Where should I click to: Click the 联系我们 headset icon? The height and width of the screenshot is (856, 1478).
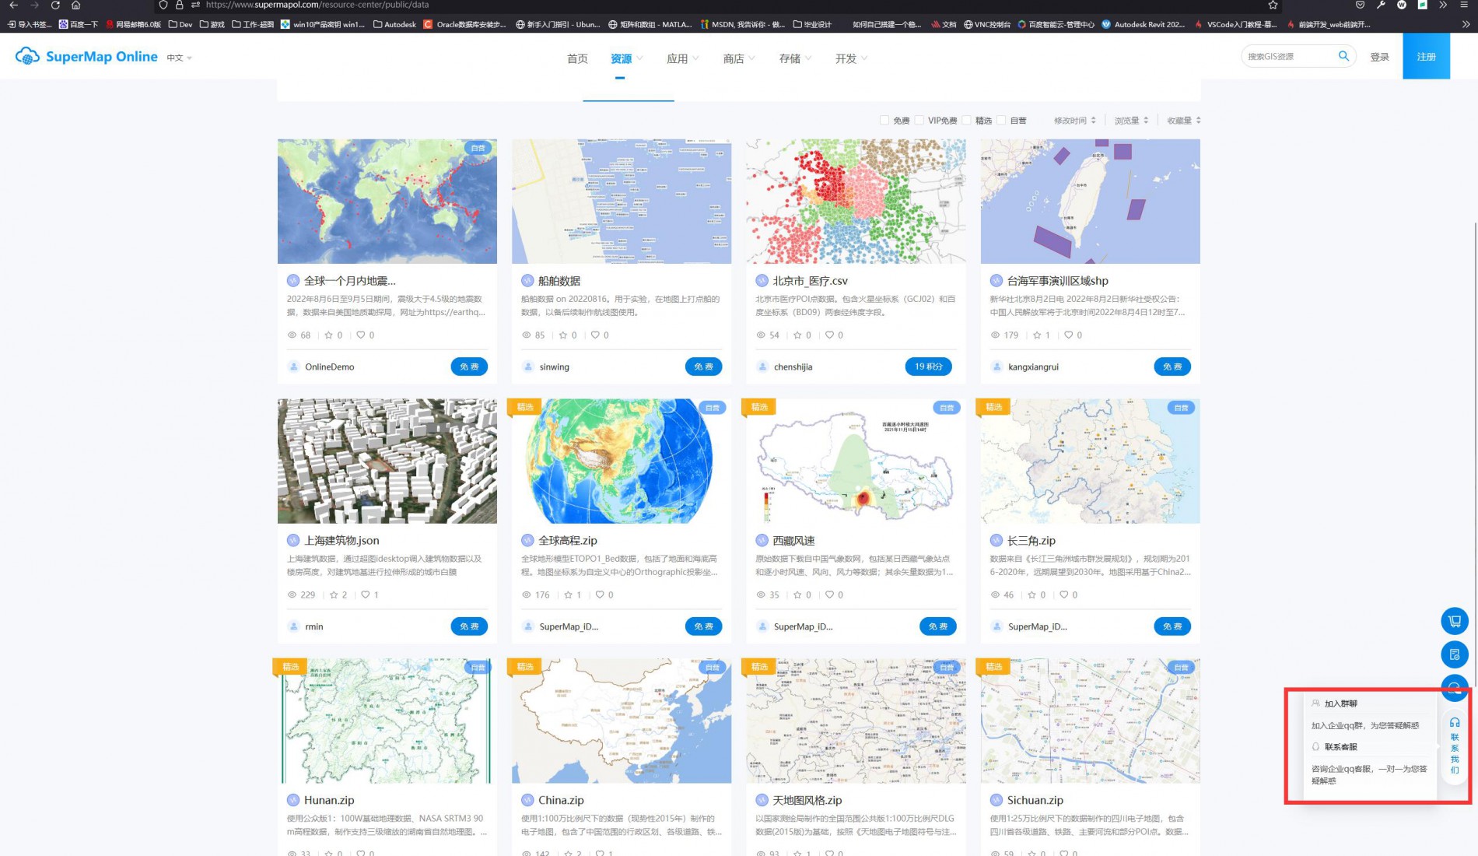pyautogui.click(x=1454, y=723)
